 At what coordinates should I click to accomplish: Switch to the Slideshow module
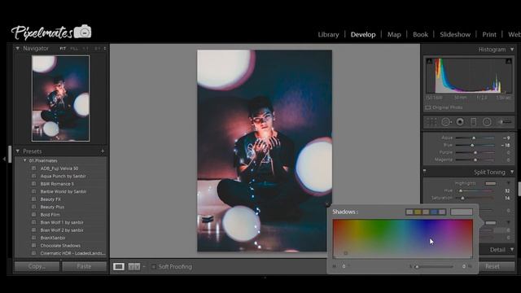455,34
